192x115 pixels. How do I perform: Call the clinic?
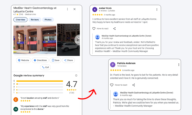point(45,67)
